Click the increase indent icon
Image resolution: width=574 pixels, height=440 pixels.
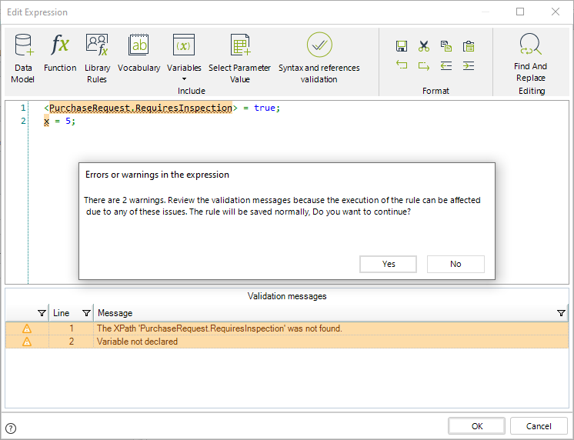click(469, 65)
